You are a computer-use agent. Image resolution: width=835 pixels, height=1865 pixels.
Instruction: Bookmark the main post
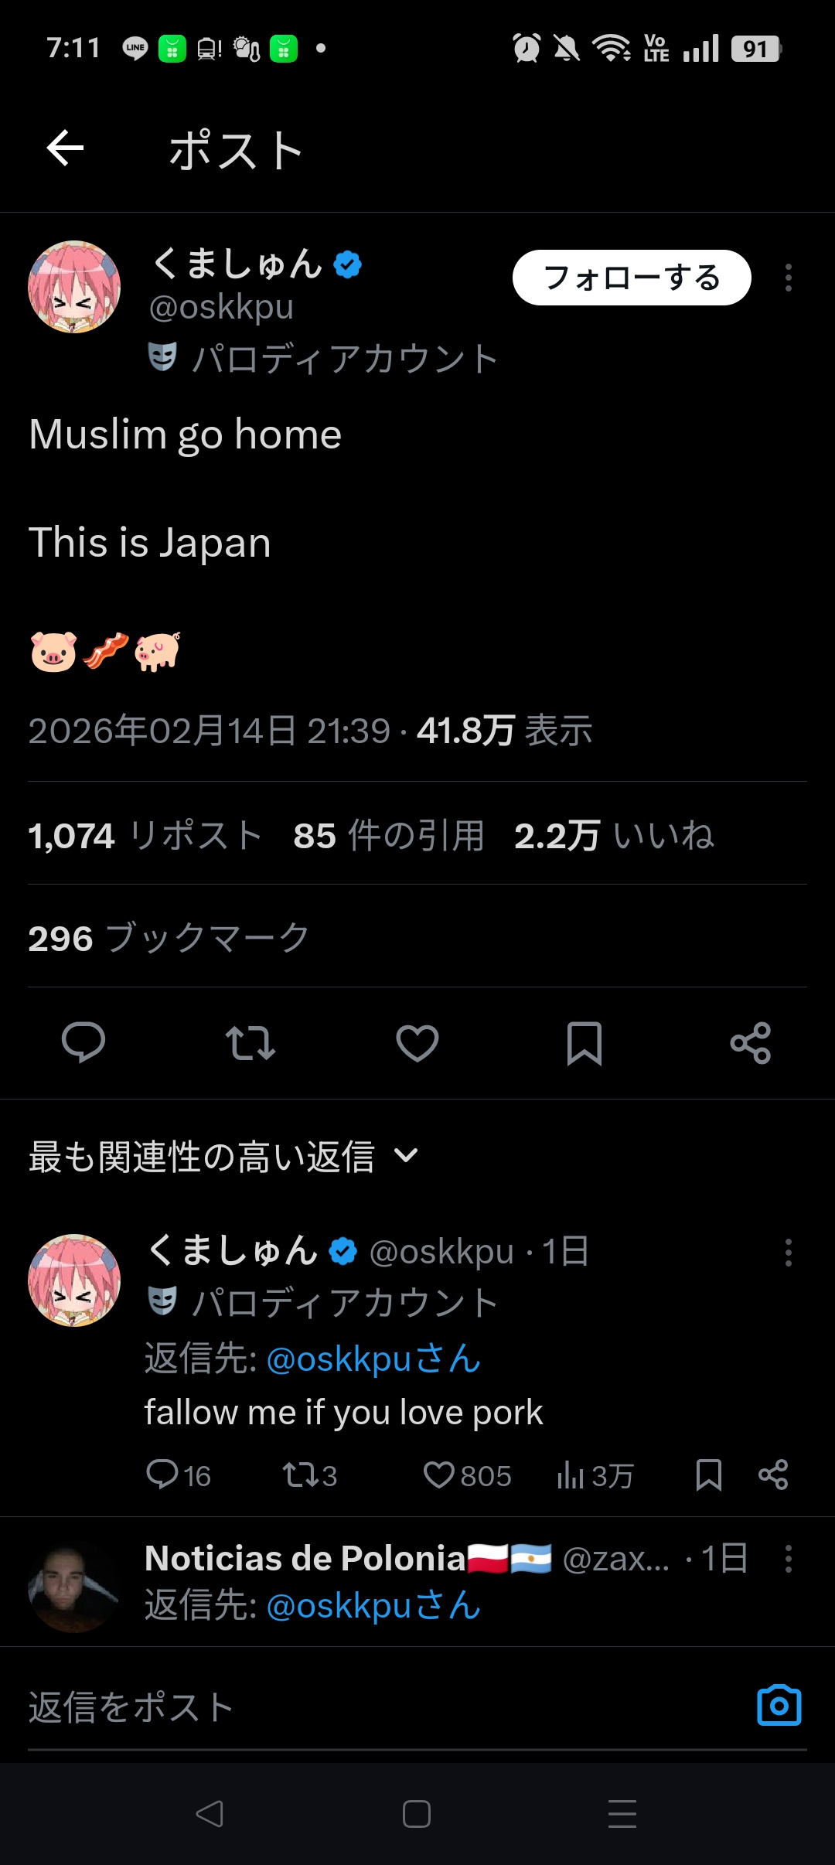[584, 1043]
